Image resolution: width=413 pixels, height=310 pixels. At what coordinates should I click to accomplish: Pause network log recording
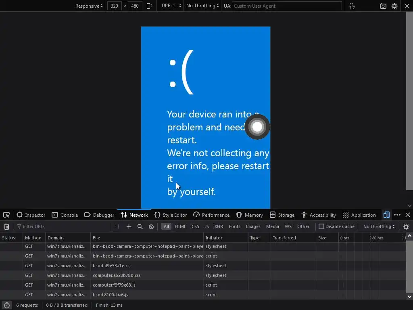click(x=117, y=226)
